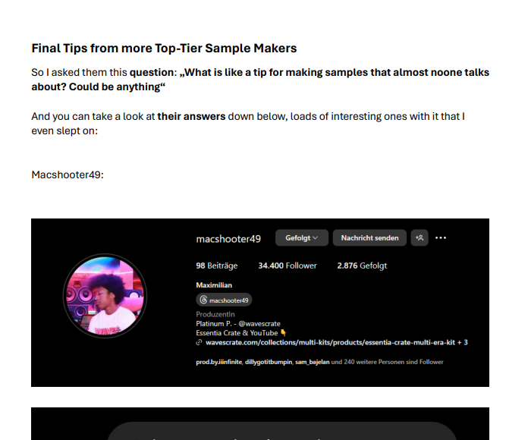
Task: Click the Nachricht senden button
Action: [x=369, y=237]
